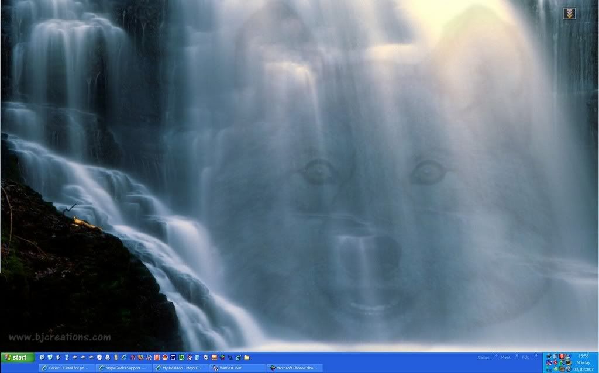The height and width of the screenshot is (373, 599).
Task: Click the Start button
Action: coord(17,357)
